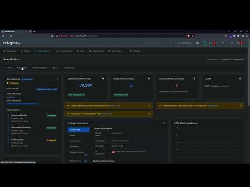Open kebab menu on Scan Status card
Image resolution: width=250 pixels, height=187 pixels.
[x=57, y=79]
